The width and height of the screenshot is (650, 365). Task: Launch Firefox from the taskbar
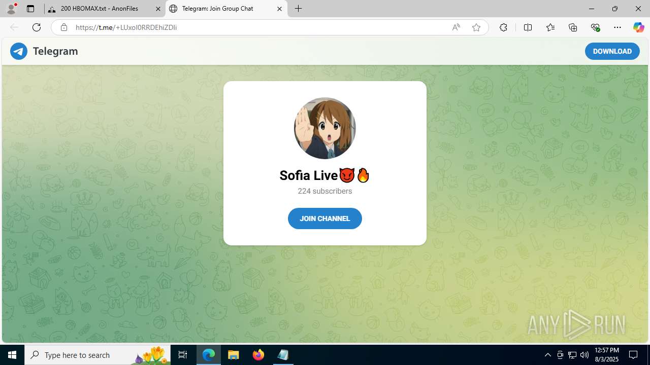click(x=258, y=355)
